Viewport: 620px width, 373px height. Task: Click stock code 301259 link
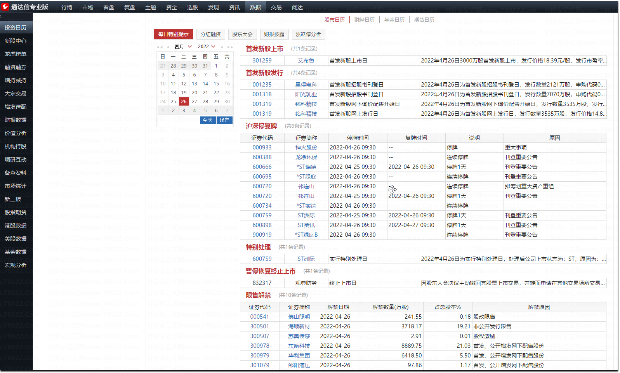pos(262,61)
